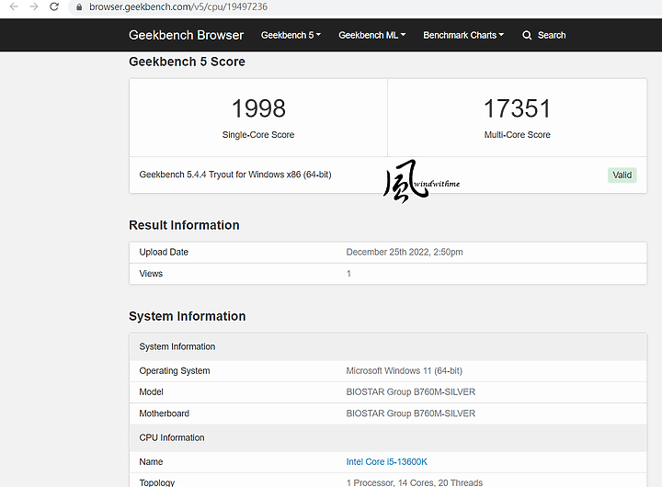Click the 17351 multi-core score value

(517, 108)
